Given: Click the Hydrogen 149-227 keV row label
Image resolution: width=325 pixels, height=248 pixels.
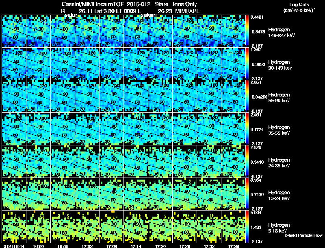Looking at the screenshot, I should [282, 33].
